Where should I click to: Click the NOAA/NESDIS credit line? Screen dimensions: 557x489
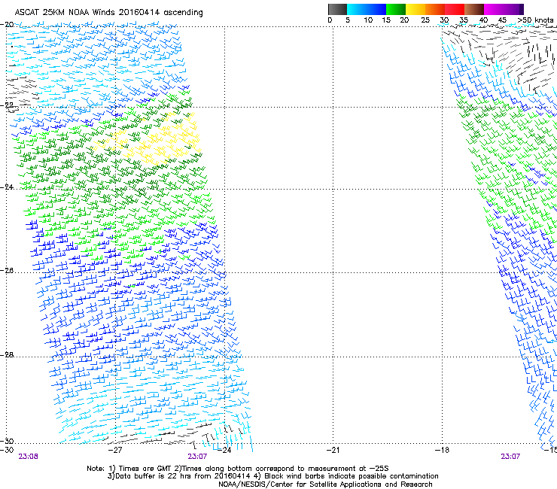(x=325, y=484)
